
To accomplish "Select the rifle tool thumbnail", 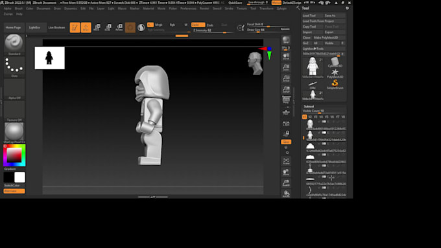I will (x=313, y=85).
